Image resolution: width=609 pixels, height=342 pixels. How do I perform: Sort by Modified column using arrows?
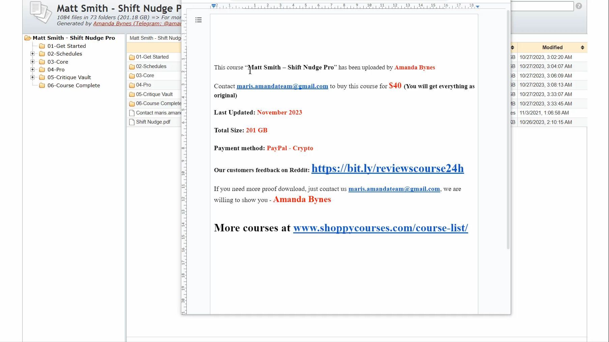pyautogui.click(x=582, y=47)
